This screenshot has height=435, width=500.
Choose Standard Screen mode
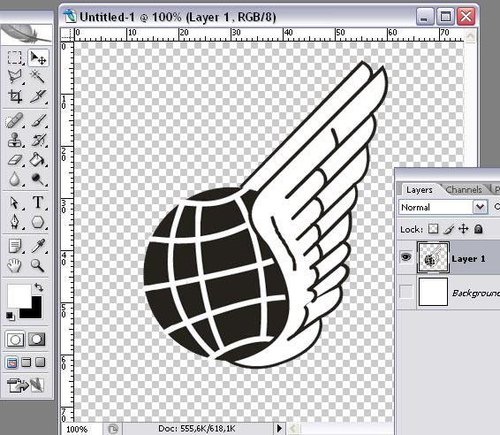tap(12, 362)
